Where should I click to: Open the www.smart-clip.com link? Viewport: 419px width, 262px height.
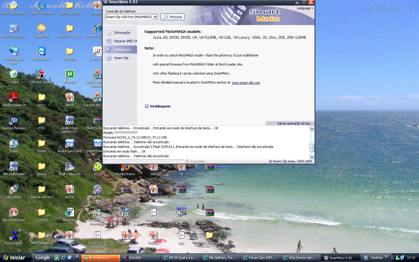coord(246,83)
